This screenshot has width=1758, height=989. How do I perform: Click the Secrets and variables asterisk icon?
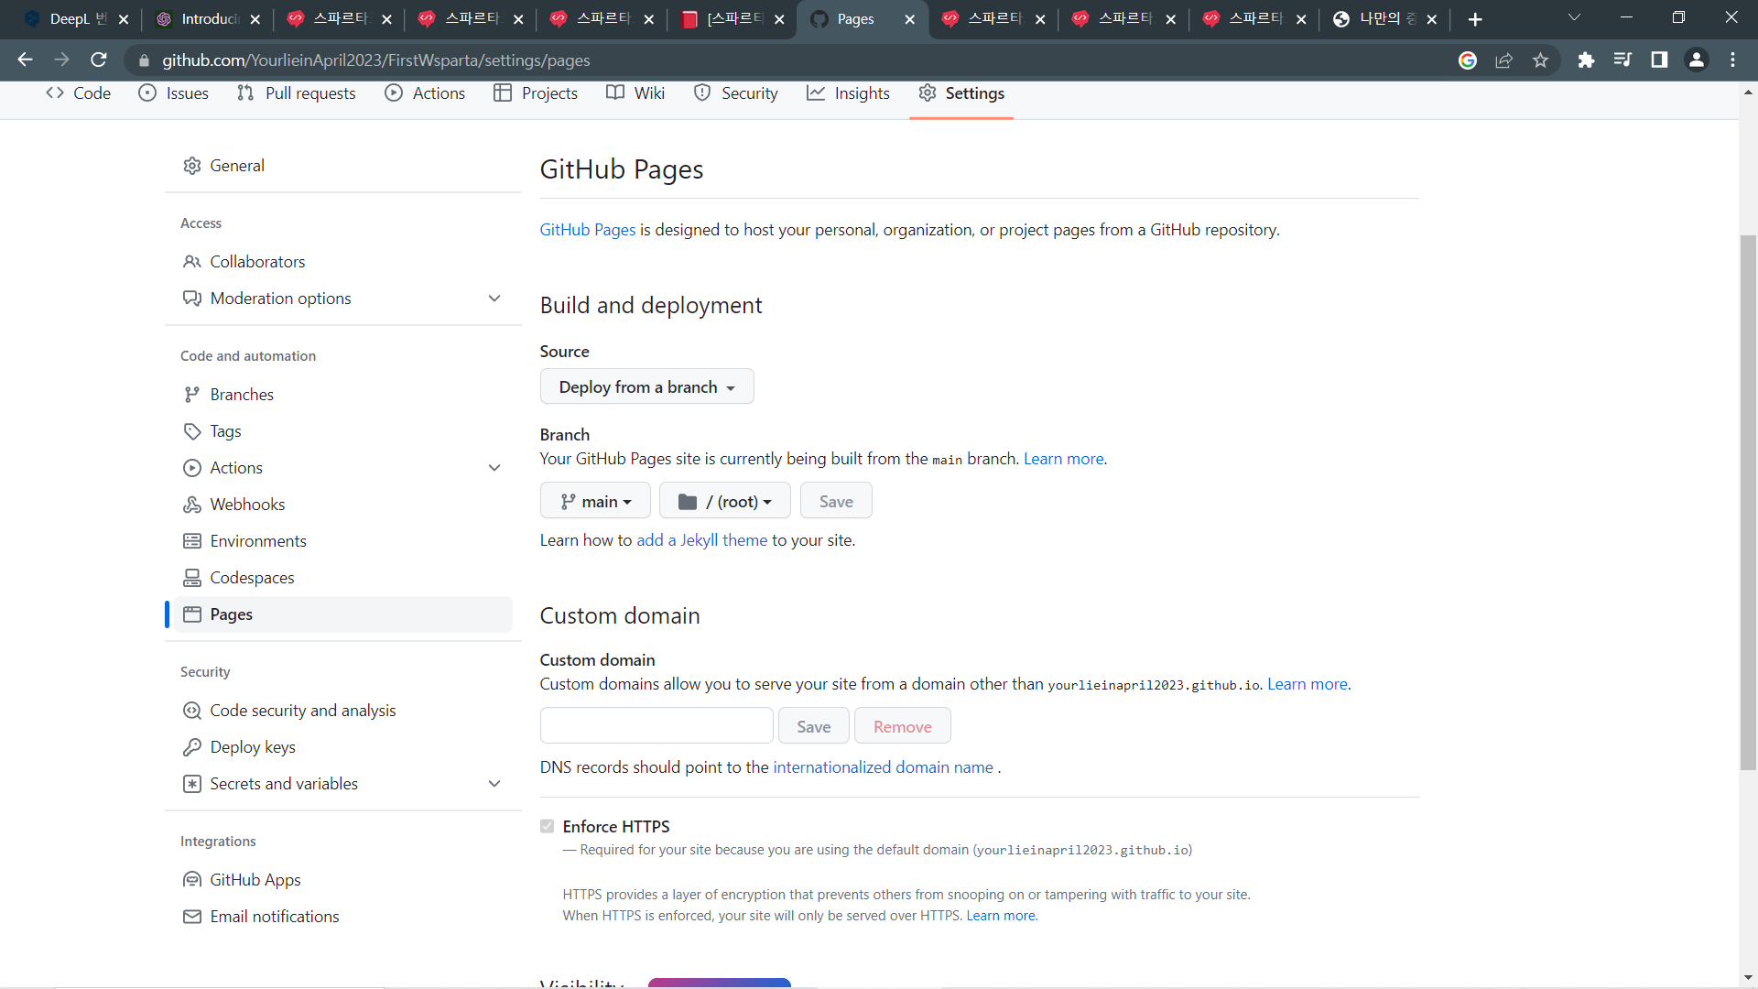coord(192,784)
